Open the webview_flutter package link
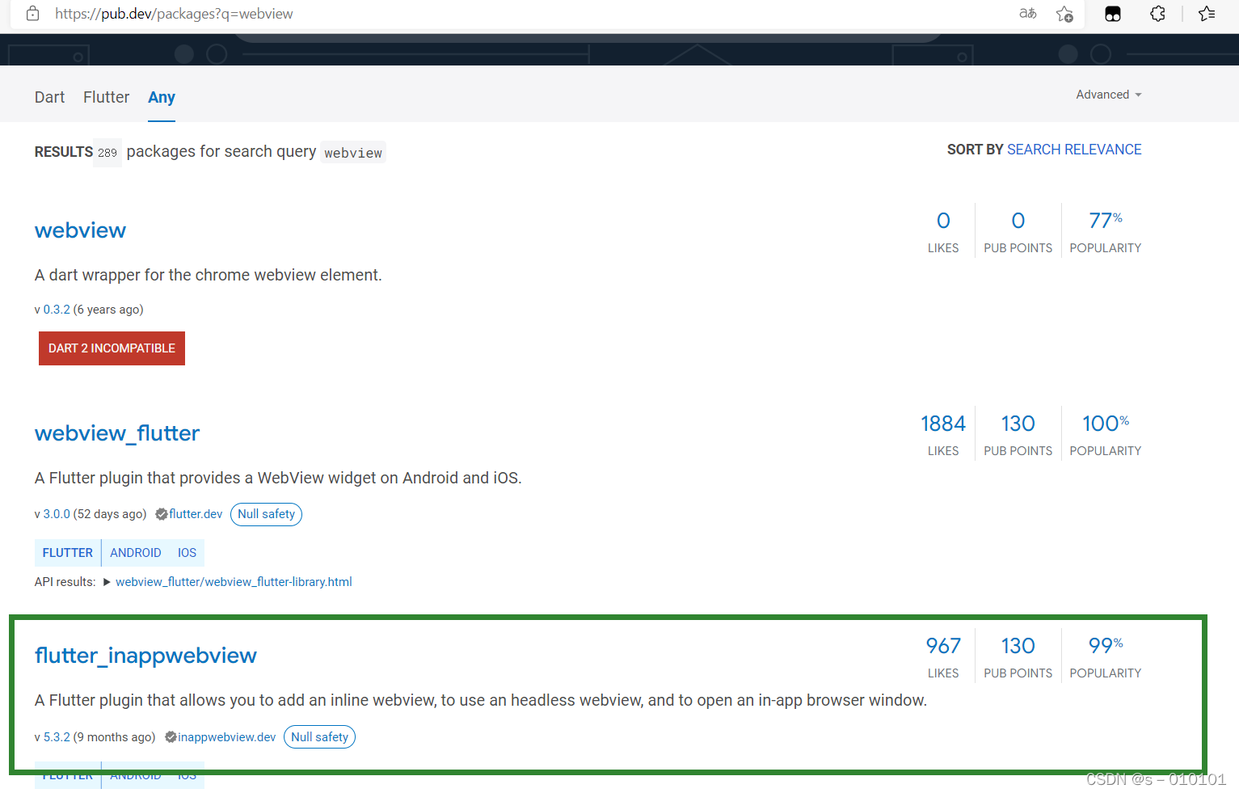Image resolution: width=1239 pixels, height=793 pixels. (x=117, y=433)
